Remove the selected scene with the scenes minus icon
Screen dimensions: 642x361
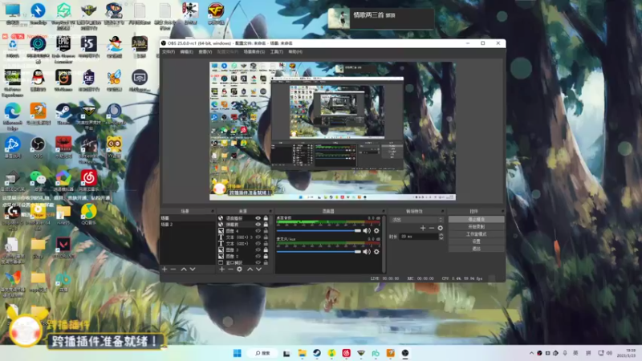[173, 270]
